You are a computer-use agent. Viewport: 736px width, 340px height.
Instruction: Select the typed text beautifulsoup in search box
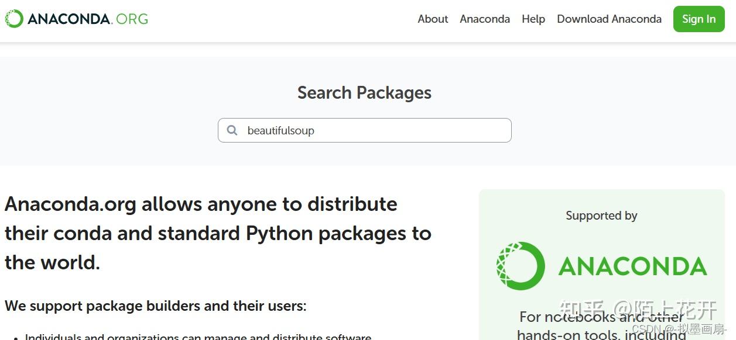281,130
